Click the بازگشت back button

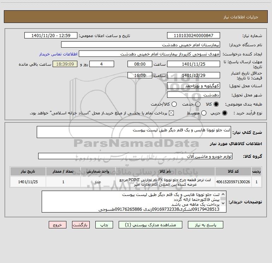coord(81,225)
